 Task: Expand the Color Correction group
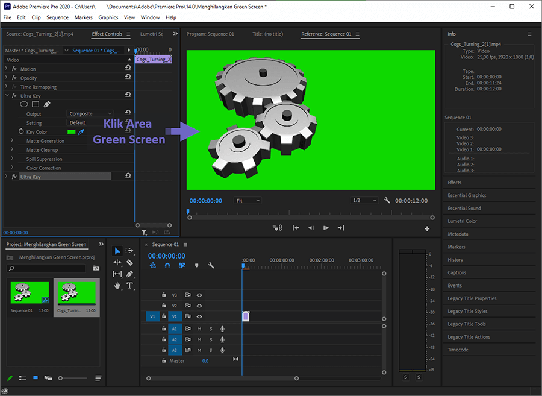click(12, 168)
